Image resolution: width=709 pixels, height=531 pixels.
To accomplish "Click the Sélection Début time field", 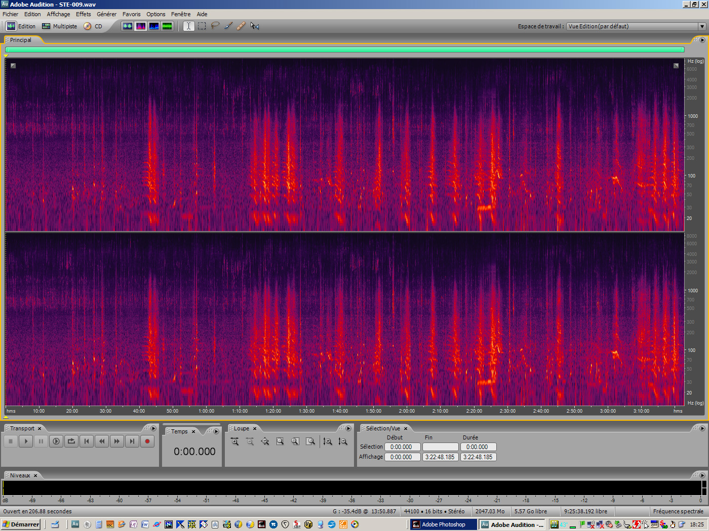I will (x=402, y=447).
